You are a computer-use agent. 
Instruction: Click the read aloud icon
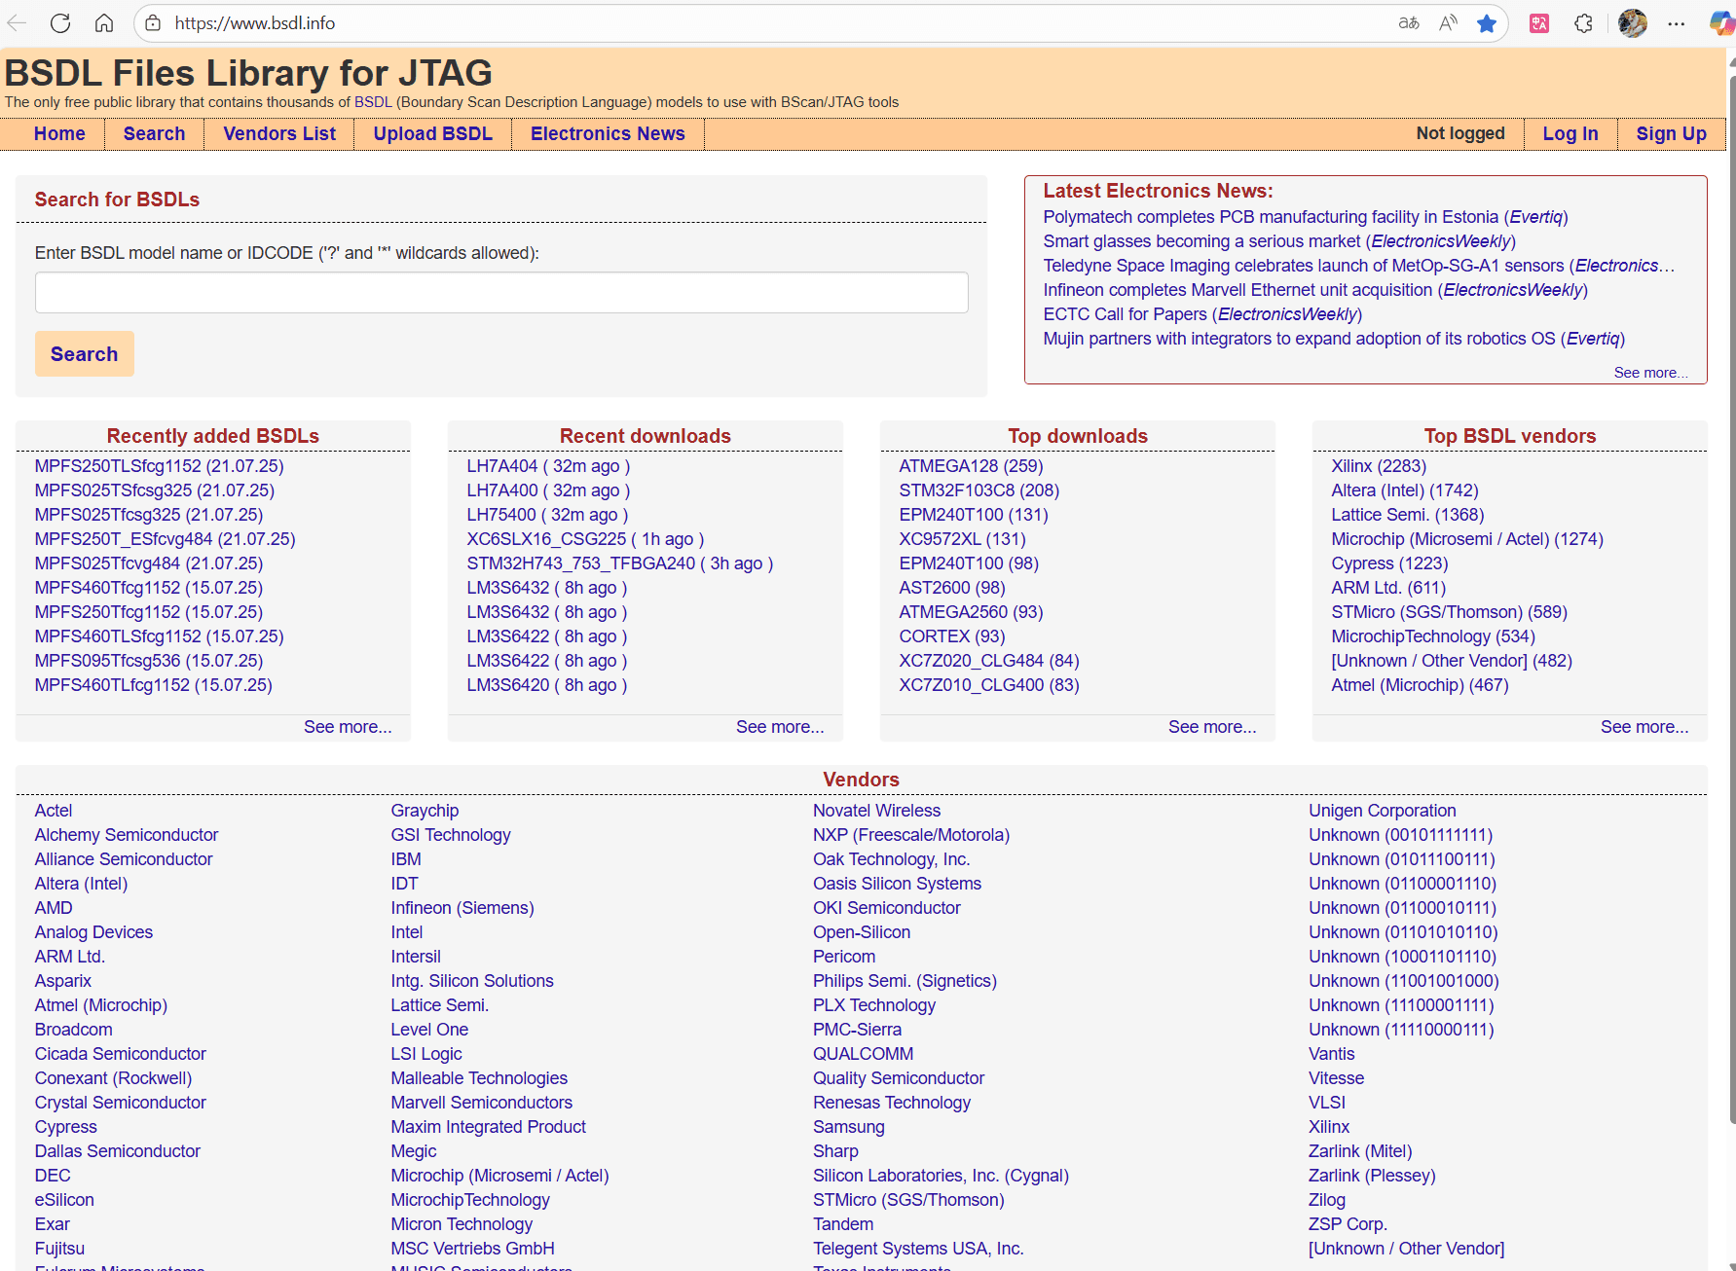[1448, 23]
